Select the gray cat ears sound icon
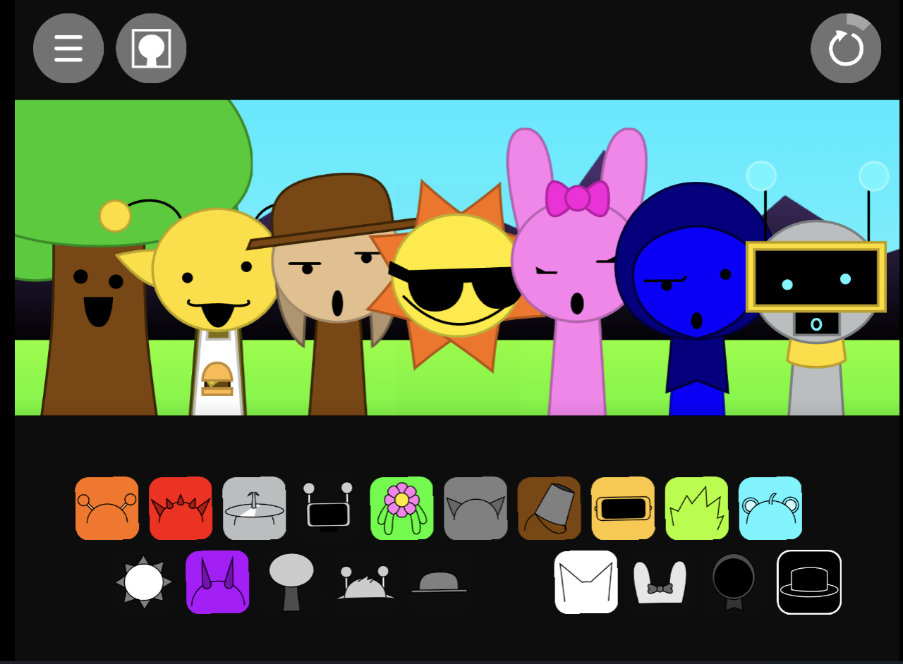Screen dimensions: 903x664 tap(475, 508)
